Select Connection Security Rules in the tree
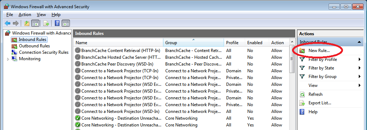This screenshot has height=130, width=367. coord(44,52)
